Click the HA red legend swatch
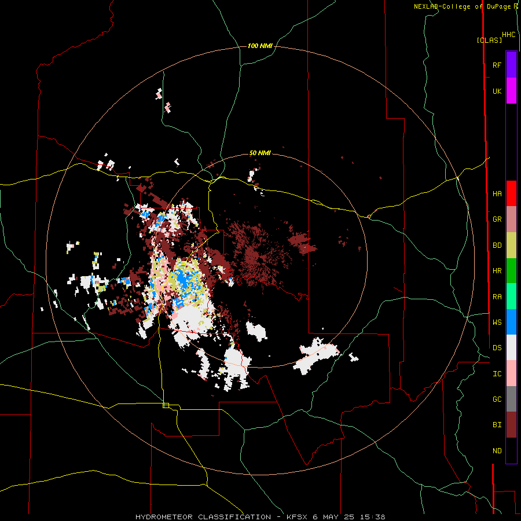Viewport: 521px width, 521px height. point(511,193)
